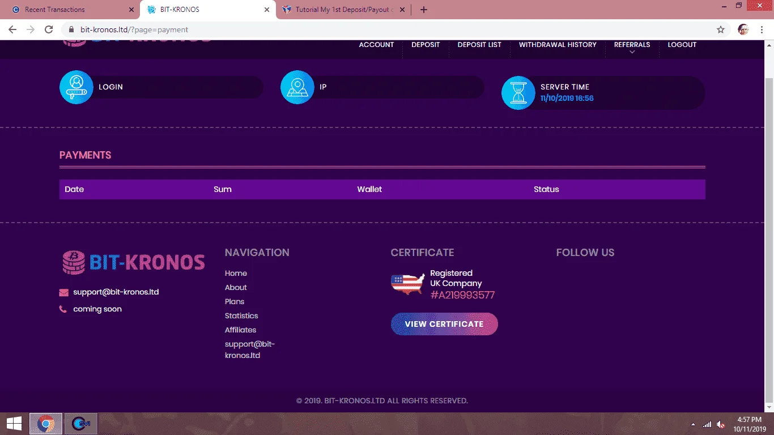Open a new browser tab
This screenshot has width=774, height=435.
coord(424,10)
